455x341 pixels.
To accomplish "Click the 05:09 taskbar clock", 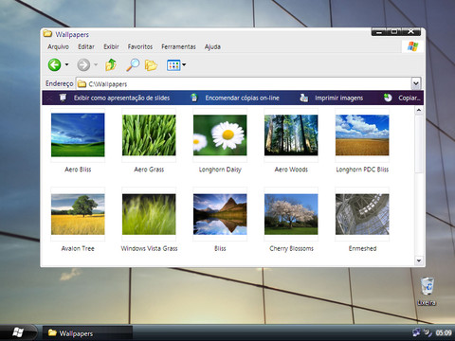I will point(444,332).
